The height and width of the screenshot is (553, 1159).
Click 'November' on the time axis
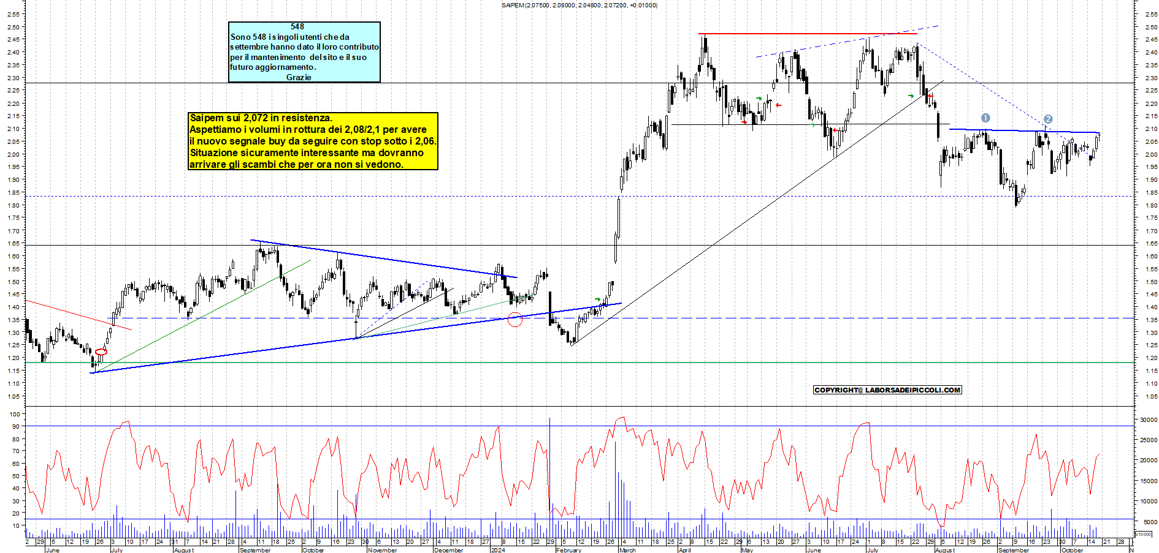(x=383, y=550)
